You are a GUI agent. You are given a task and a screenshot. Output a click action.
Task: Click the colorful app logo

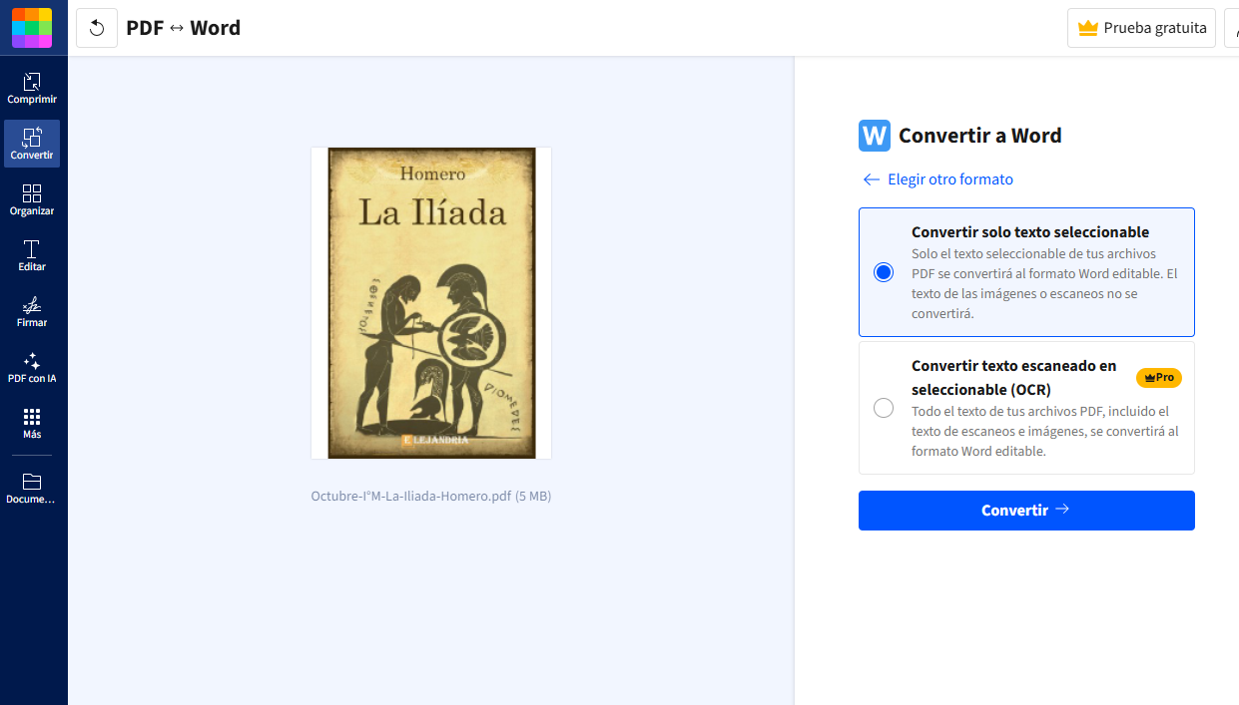point(32,27)
